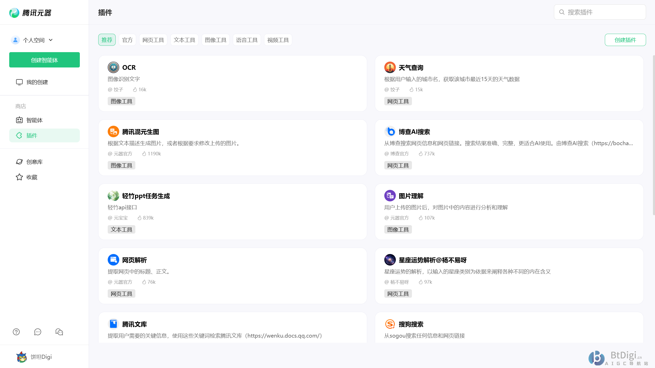Switch to the 视频工具 filter tab
Viewport: 655px width, 368px height.
[278, 40]
